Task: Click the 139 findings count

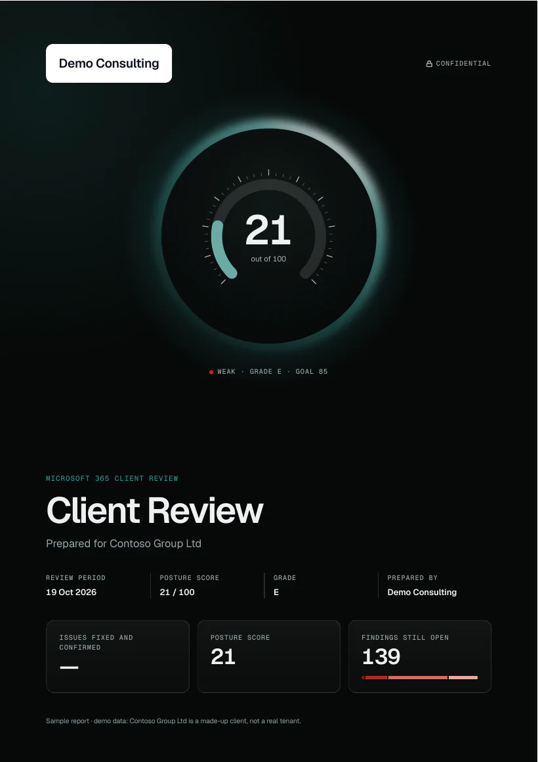Action: click(x=381, y=657)
